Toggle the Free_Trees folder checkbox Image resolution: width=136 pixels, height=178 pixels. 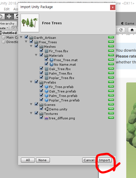coord(31,41)
